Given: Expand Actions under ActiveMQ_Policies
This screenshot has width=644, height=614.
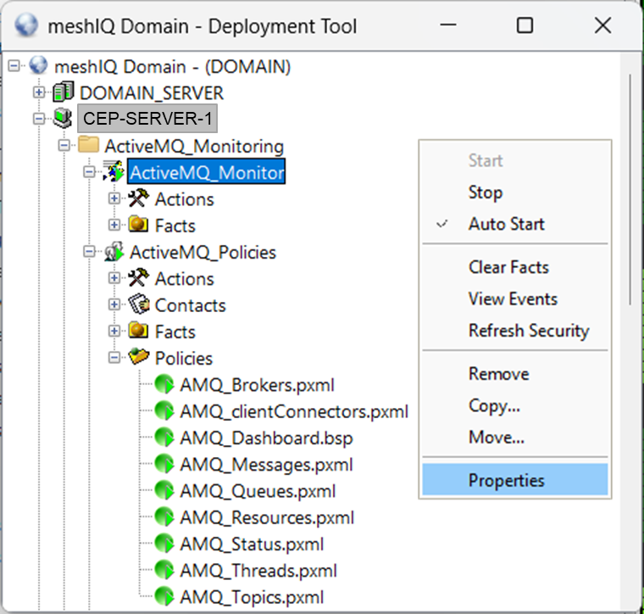Looking at the screenshot, I should (x=114, y=278).
